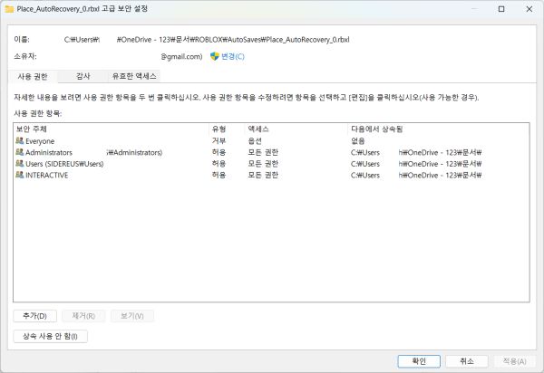Click the file path text next to 이름
The height and width of the screenshot is (373, 544).
(207, 40)
